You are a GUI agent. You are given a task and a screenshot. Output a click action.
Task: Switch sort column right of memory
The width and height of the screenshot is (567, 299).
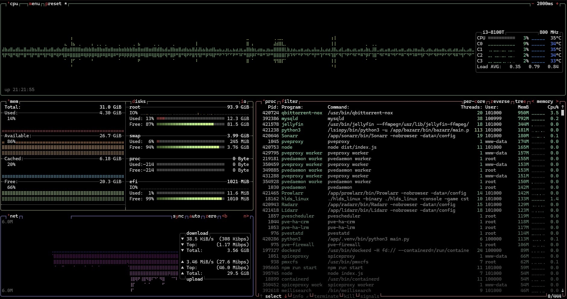pyautogui.click(x=557, y=101)
